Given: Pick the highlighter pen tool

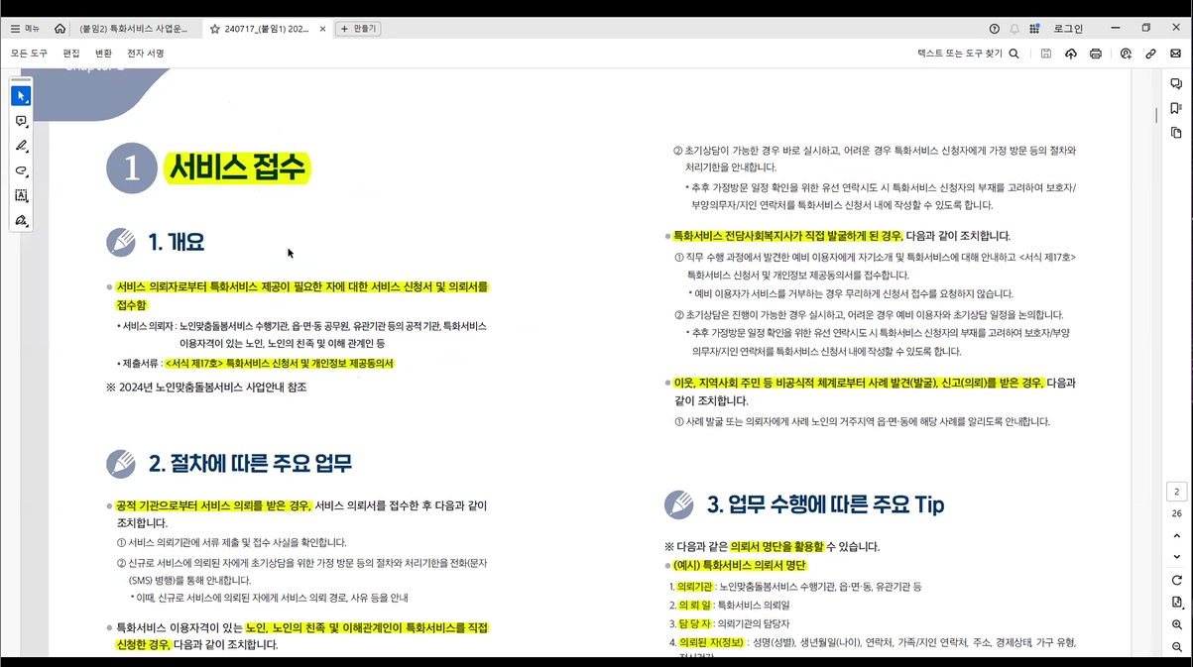Looking at the screenshot, I should click(x=21, y=146).
